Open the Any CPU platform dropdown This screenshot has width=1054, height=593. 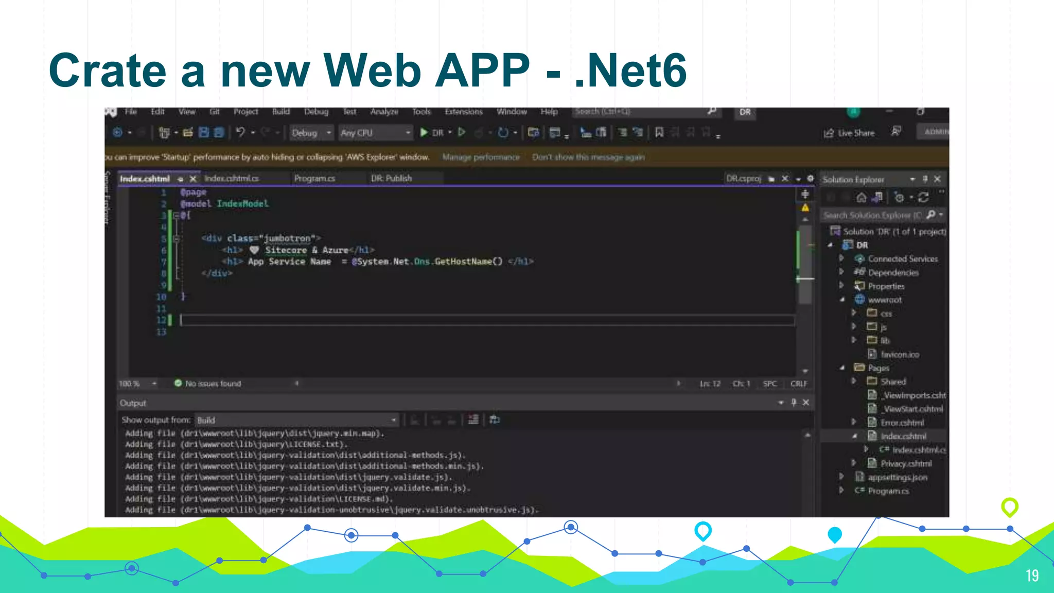[x=376, y=133]
